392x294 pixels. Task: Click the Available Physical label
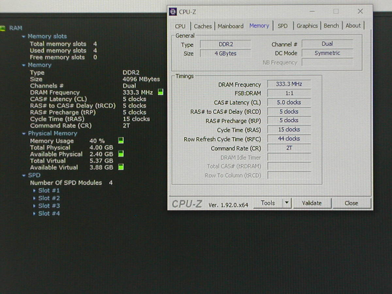tap(56, 154)
